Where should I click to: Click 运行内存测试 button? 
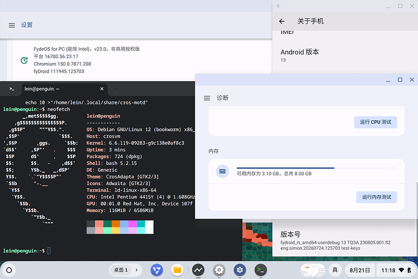[x=376, y=197]
